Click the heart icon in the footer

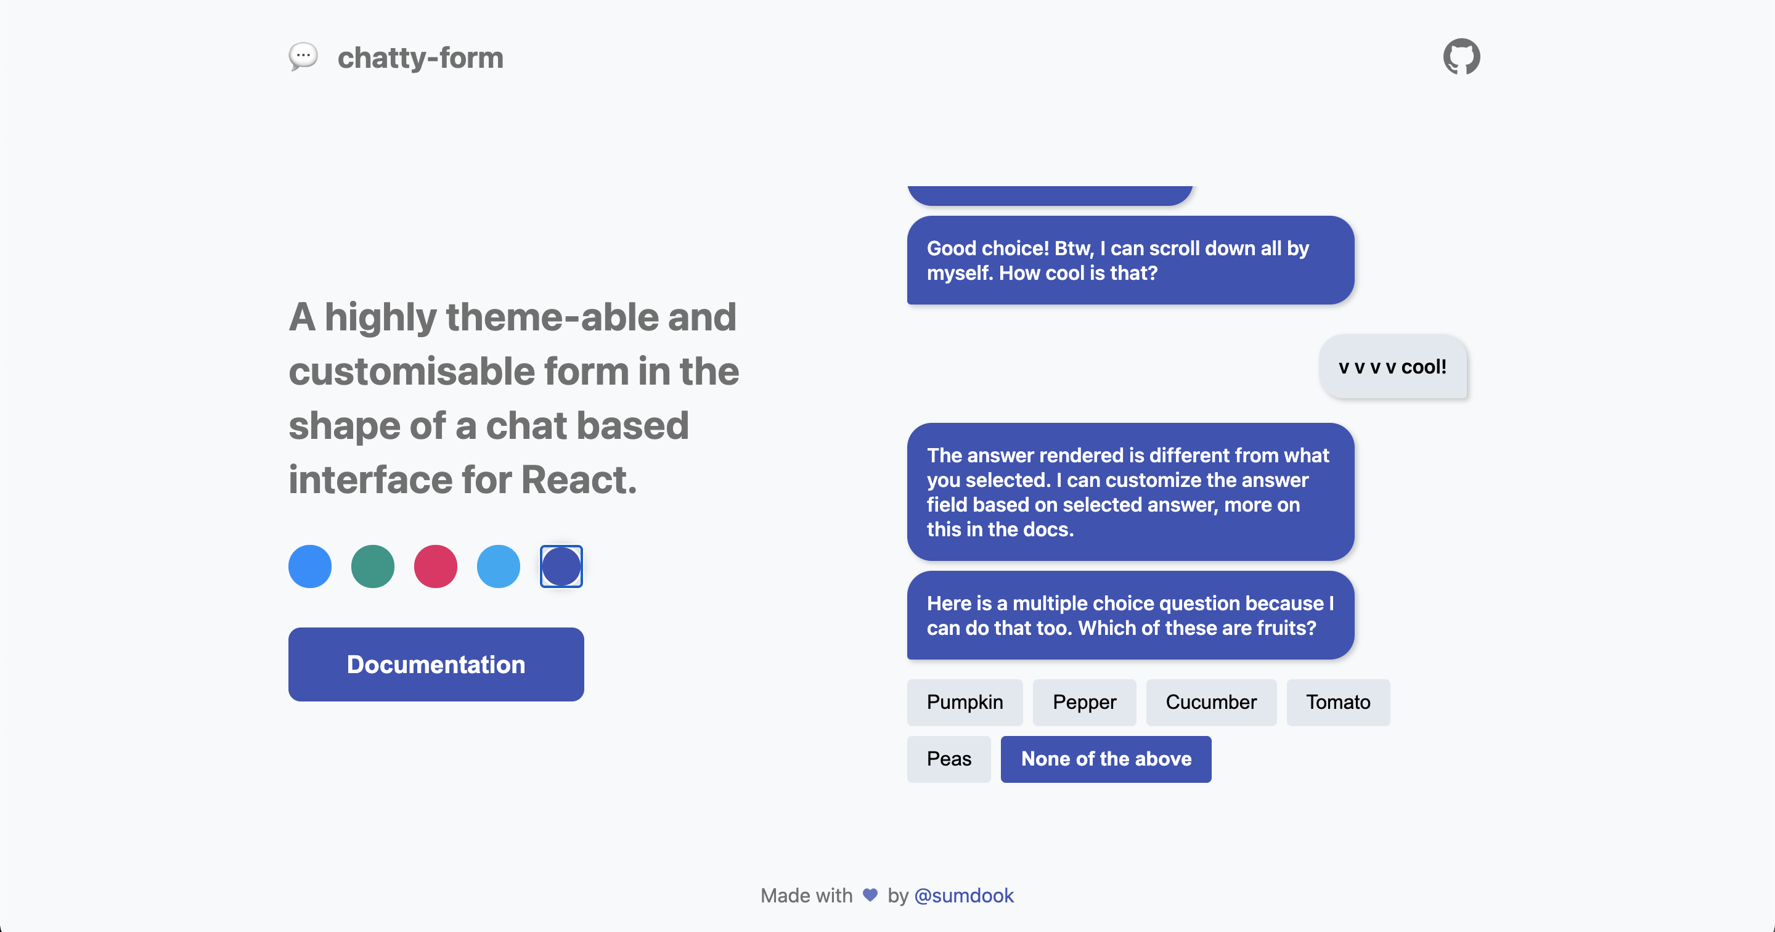[869, 895]
